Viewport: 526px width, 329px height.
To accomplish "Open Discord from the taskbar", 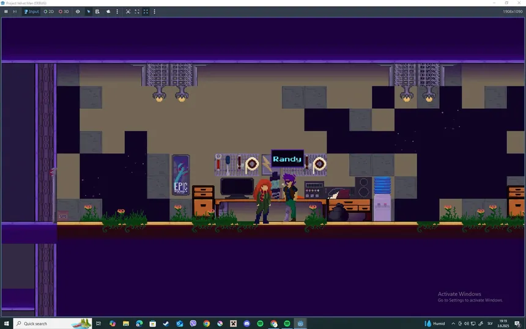I will [246, 323].
